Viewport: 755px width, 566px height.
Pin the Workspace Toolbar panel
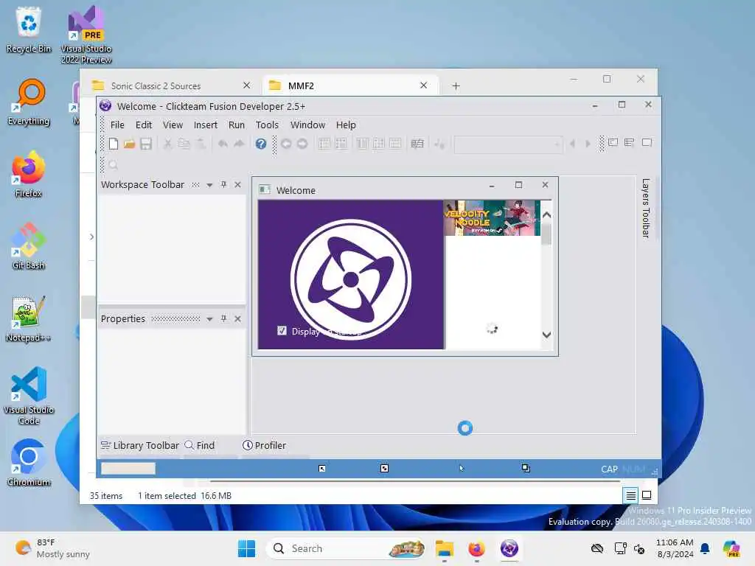coord(223,184)
